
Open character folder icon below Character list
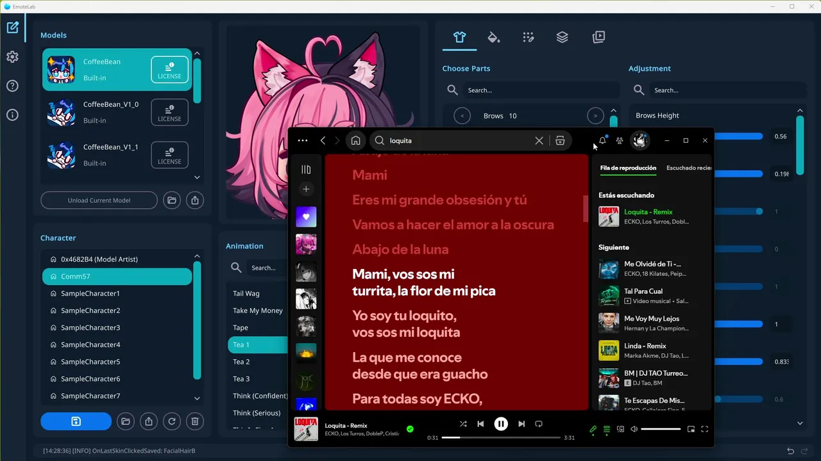coord(126,421)
